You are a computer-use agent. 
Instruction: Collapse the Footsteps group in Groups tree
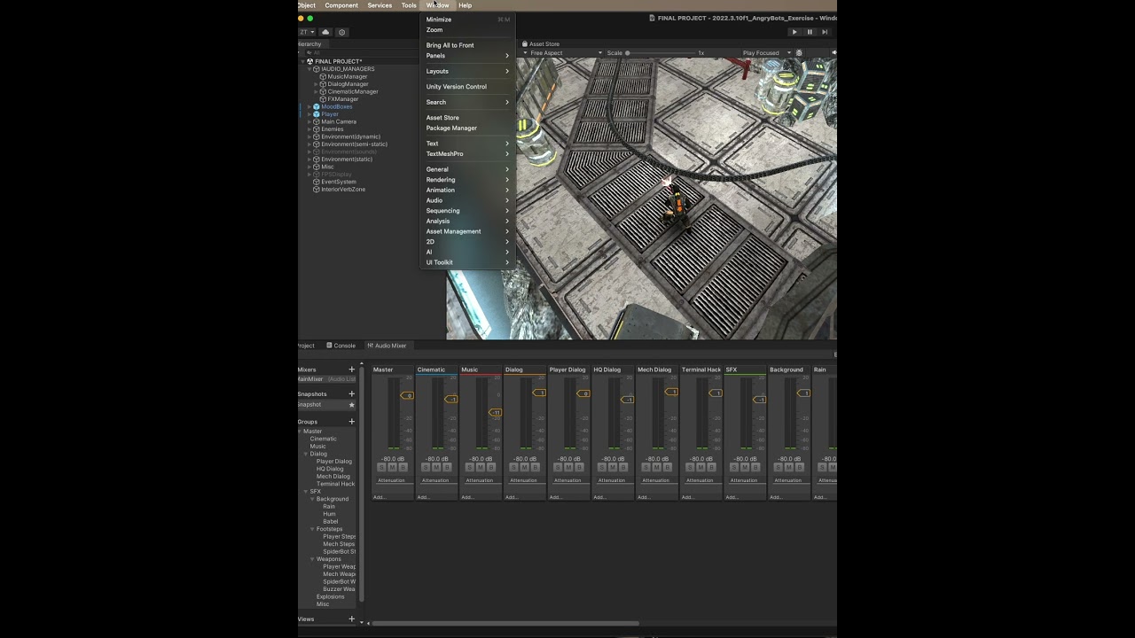coord(313,529)
